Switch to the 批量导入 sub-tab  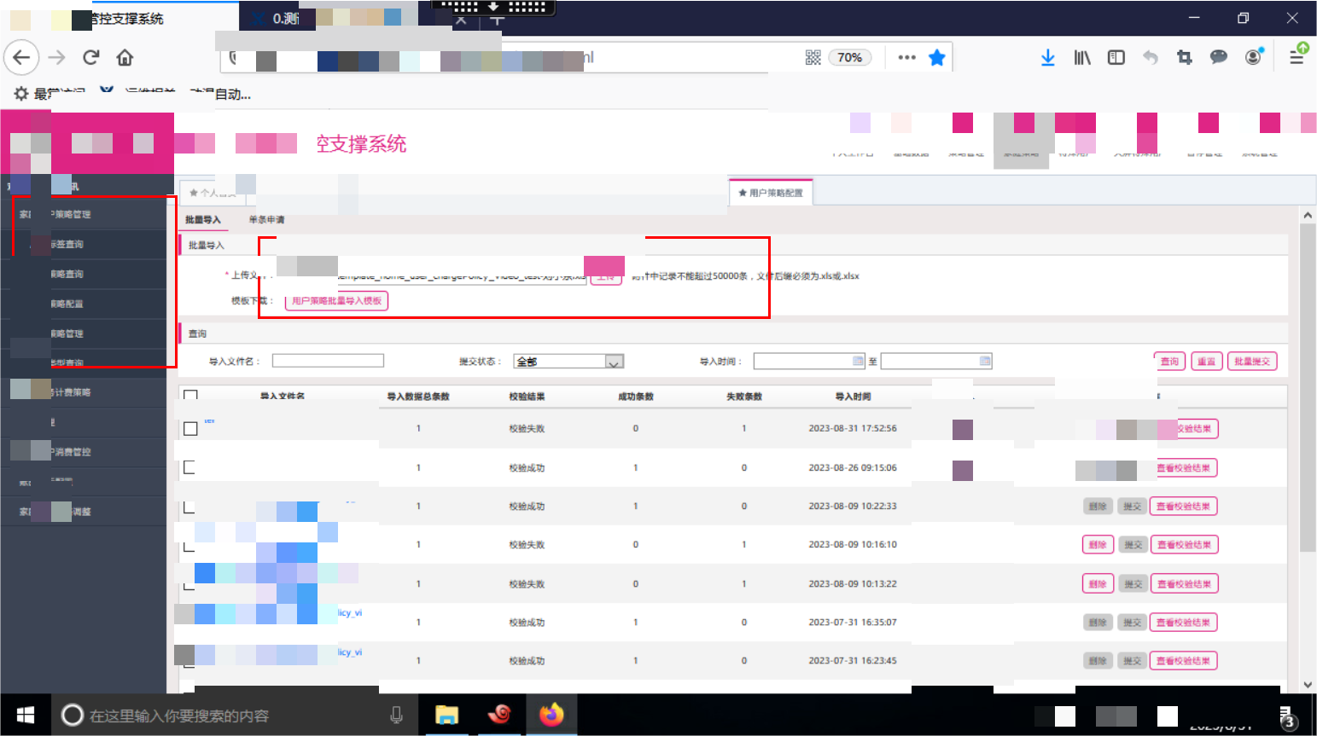click(x=203, y=220)
